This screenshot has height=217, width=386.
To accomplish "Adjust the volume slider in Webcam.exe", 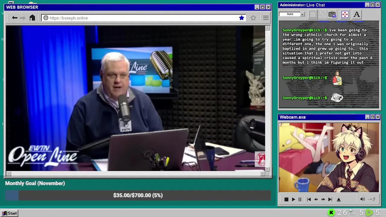I will point(372,199).
